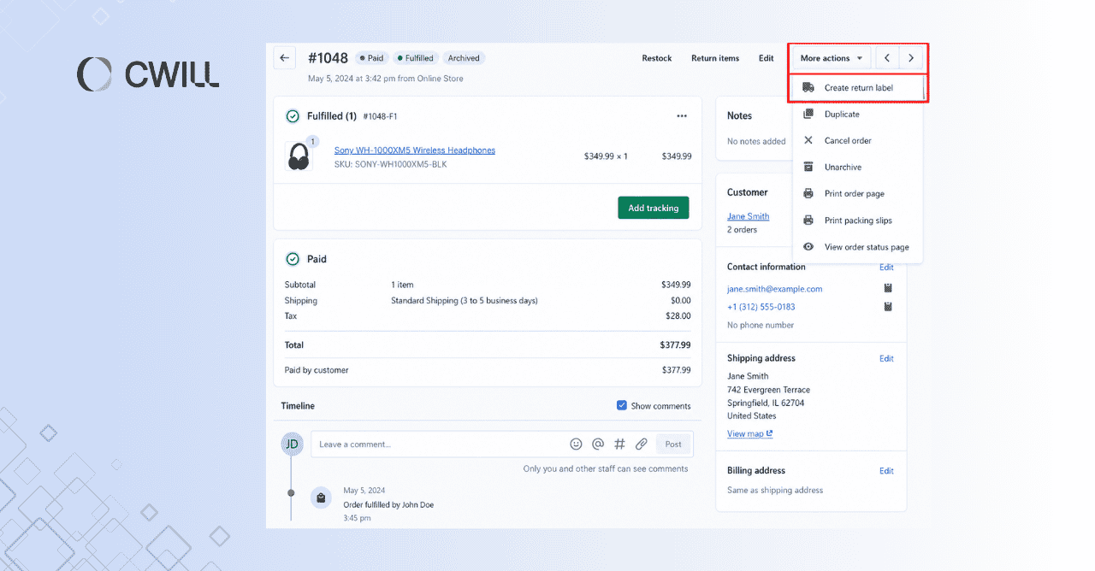Click the mention @ icon in comment box

click(598, 444)
